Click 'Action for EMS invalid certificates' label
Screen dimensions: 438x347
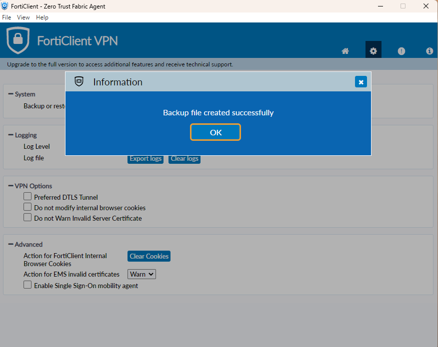pyautogui.click(x=71, y=275)
